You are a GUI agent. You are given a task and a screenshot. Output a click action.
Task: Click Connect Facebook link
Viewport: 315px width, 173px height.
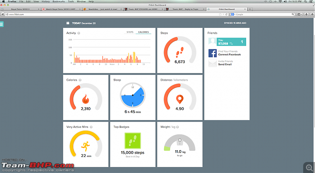pos(230,55)
